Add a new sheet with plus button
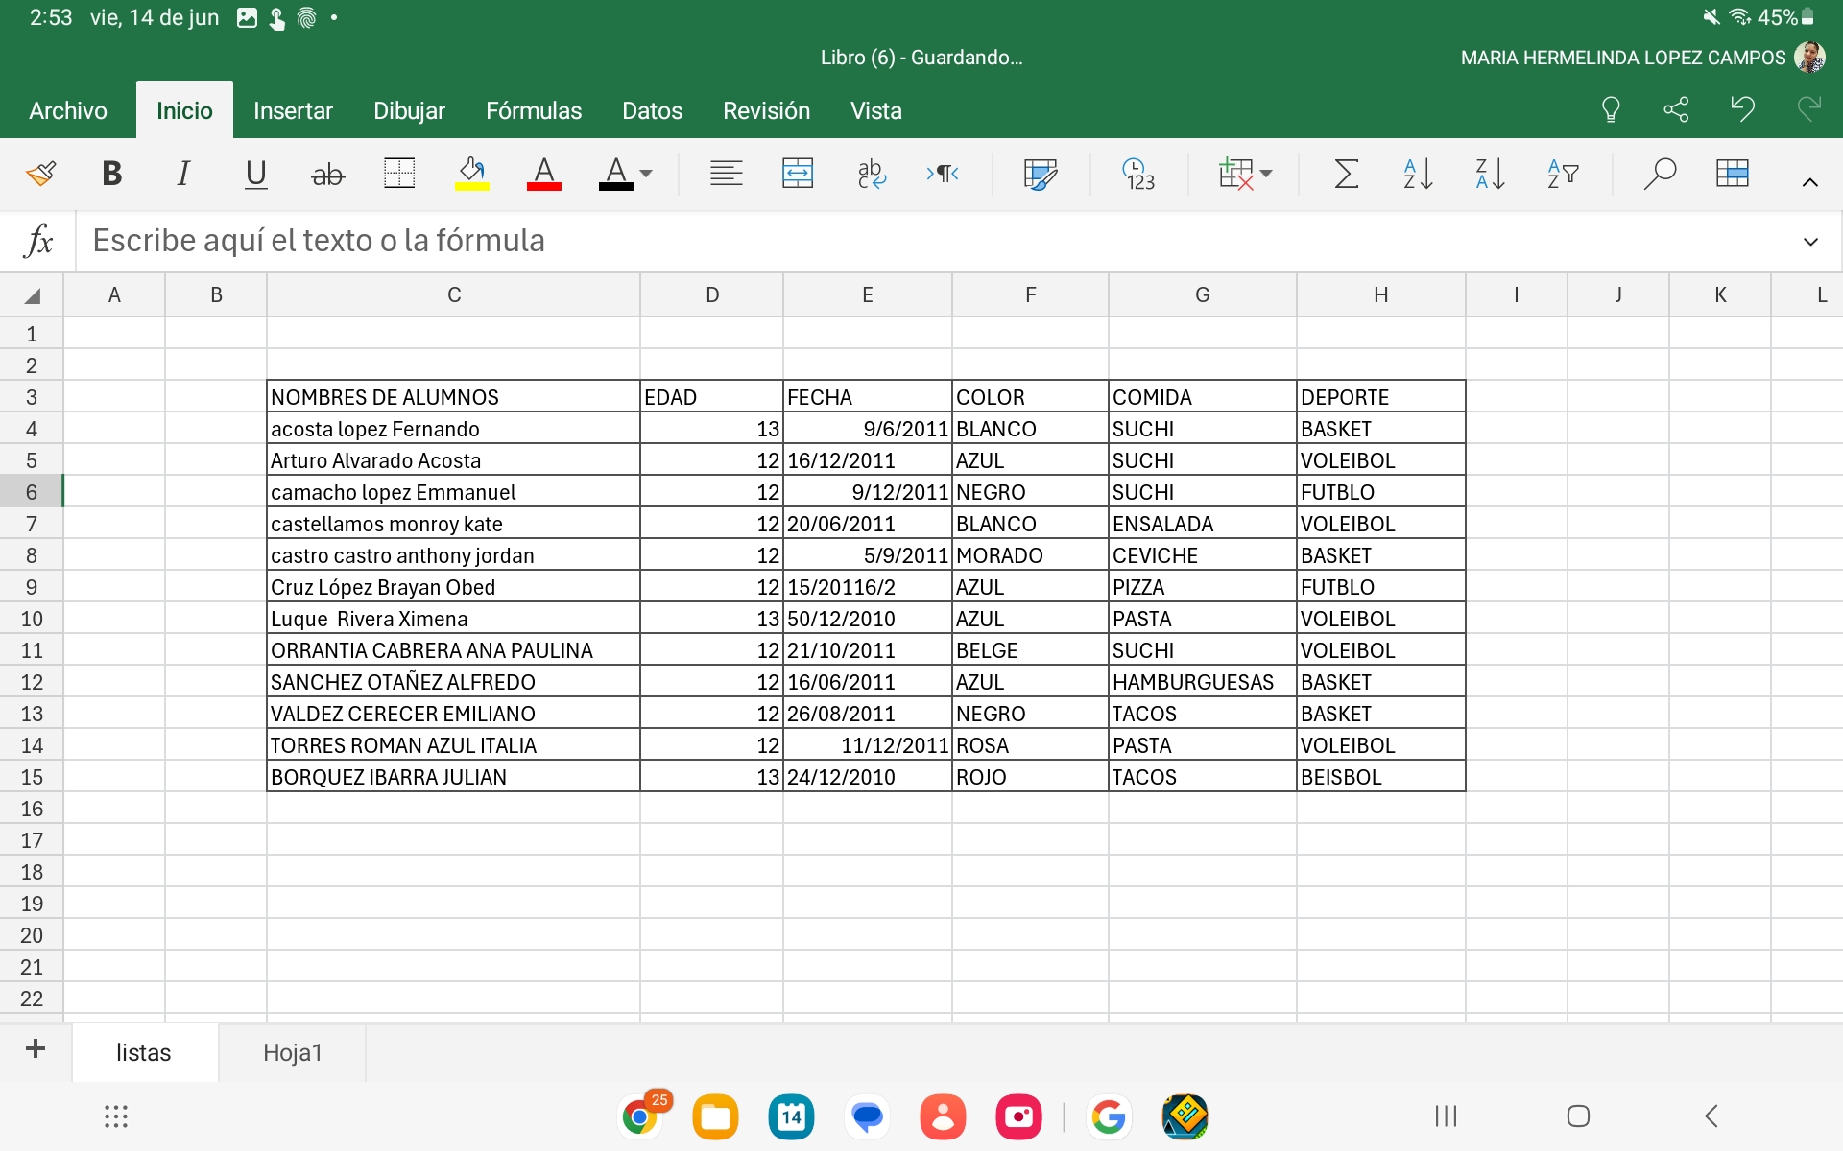Viewport: 1843px width, 1151px height. pos(36,1049)
